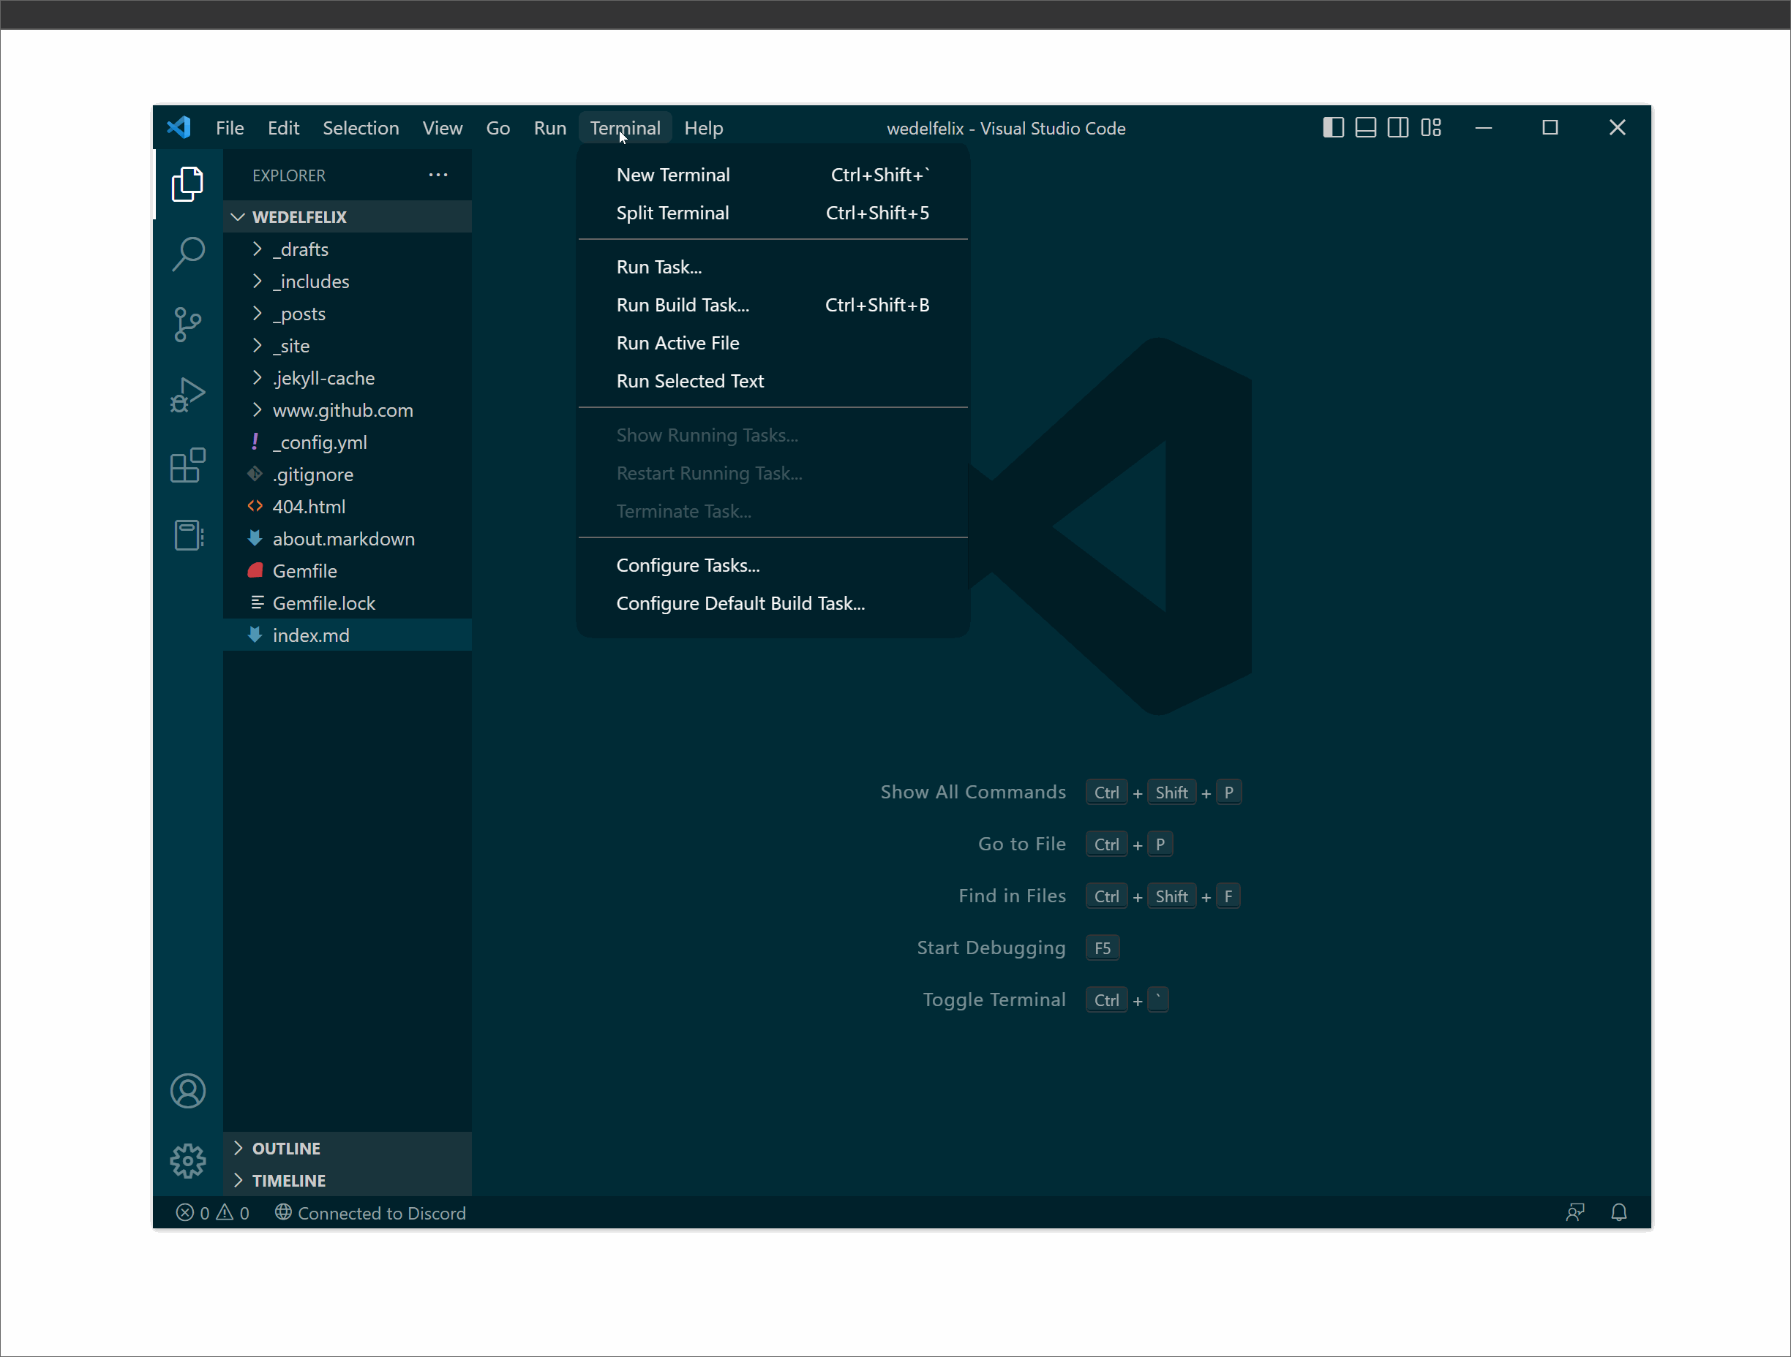Image resolution: width=1791 pixels, height=1357 pixels.
Task: Open the _config.yml file
Action: [x=319, y=442]
